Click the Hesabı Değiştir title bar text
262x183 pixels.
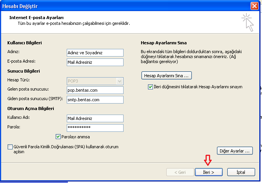(x=20, y=6)
